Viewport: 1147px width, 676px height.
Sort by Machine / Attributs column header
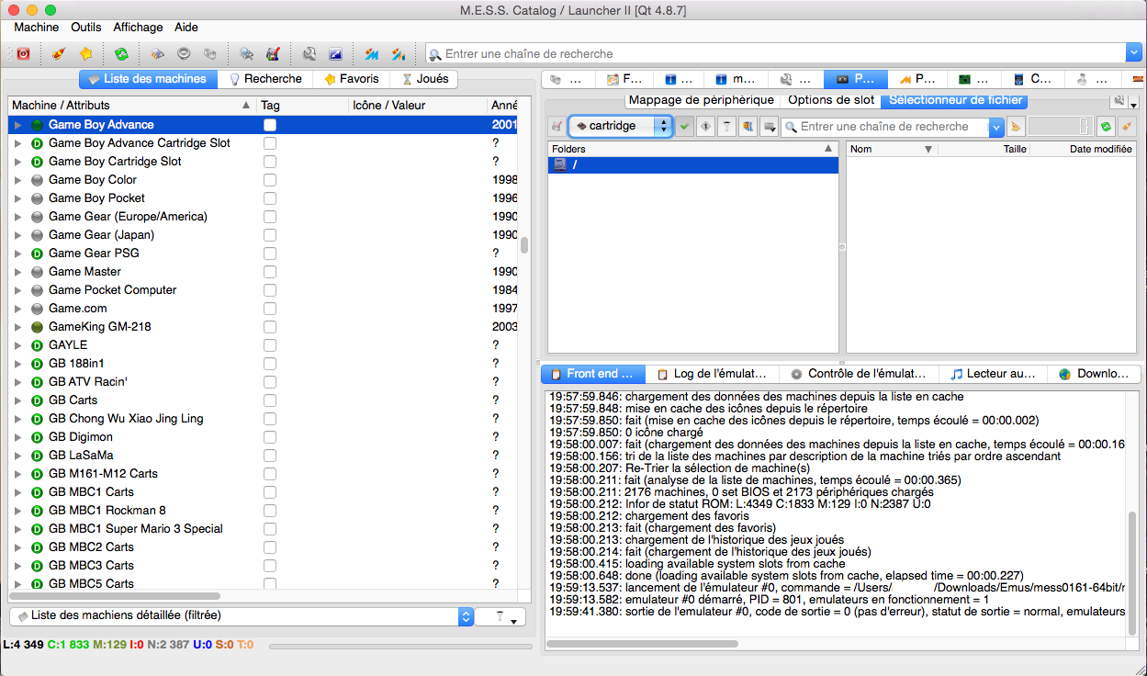pyautogui.click(x=131, y=106)
